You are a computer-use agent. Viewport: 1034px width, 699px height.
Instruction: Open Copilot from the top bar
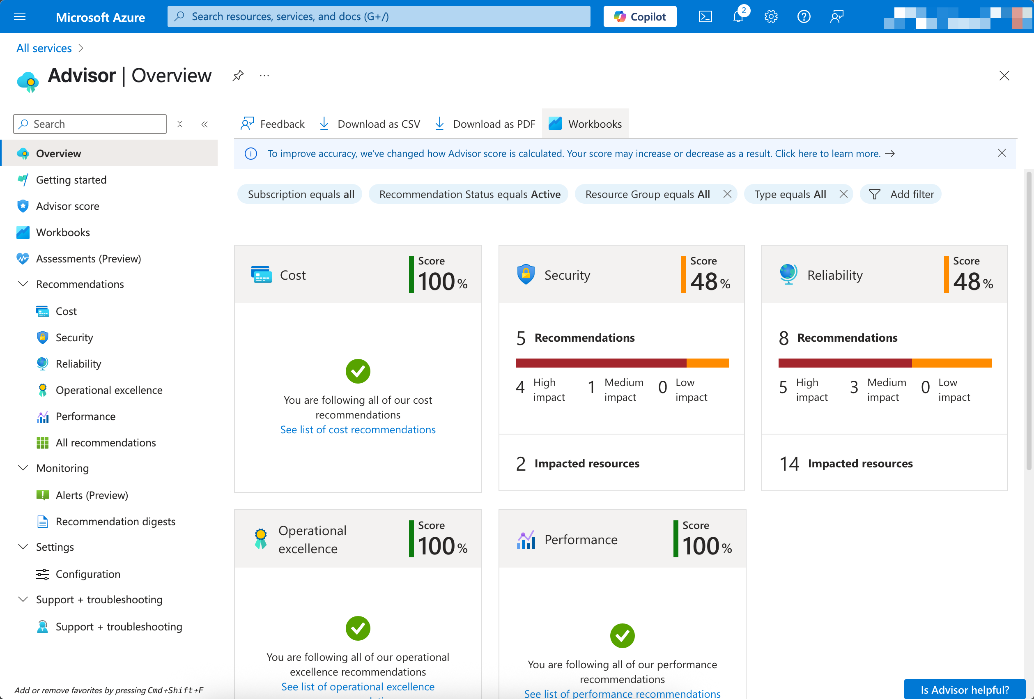[639, 16]
